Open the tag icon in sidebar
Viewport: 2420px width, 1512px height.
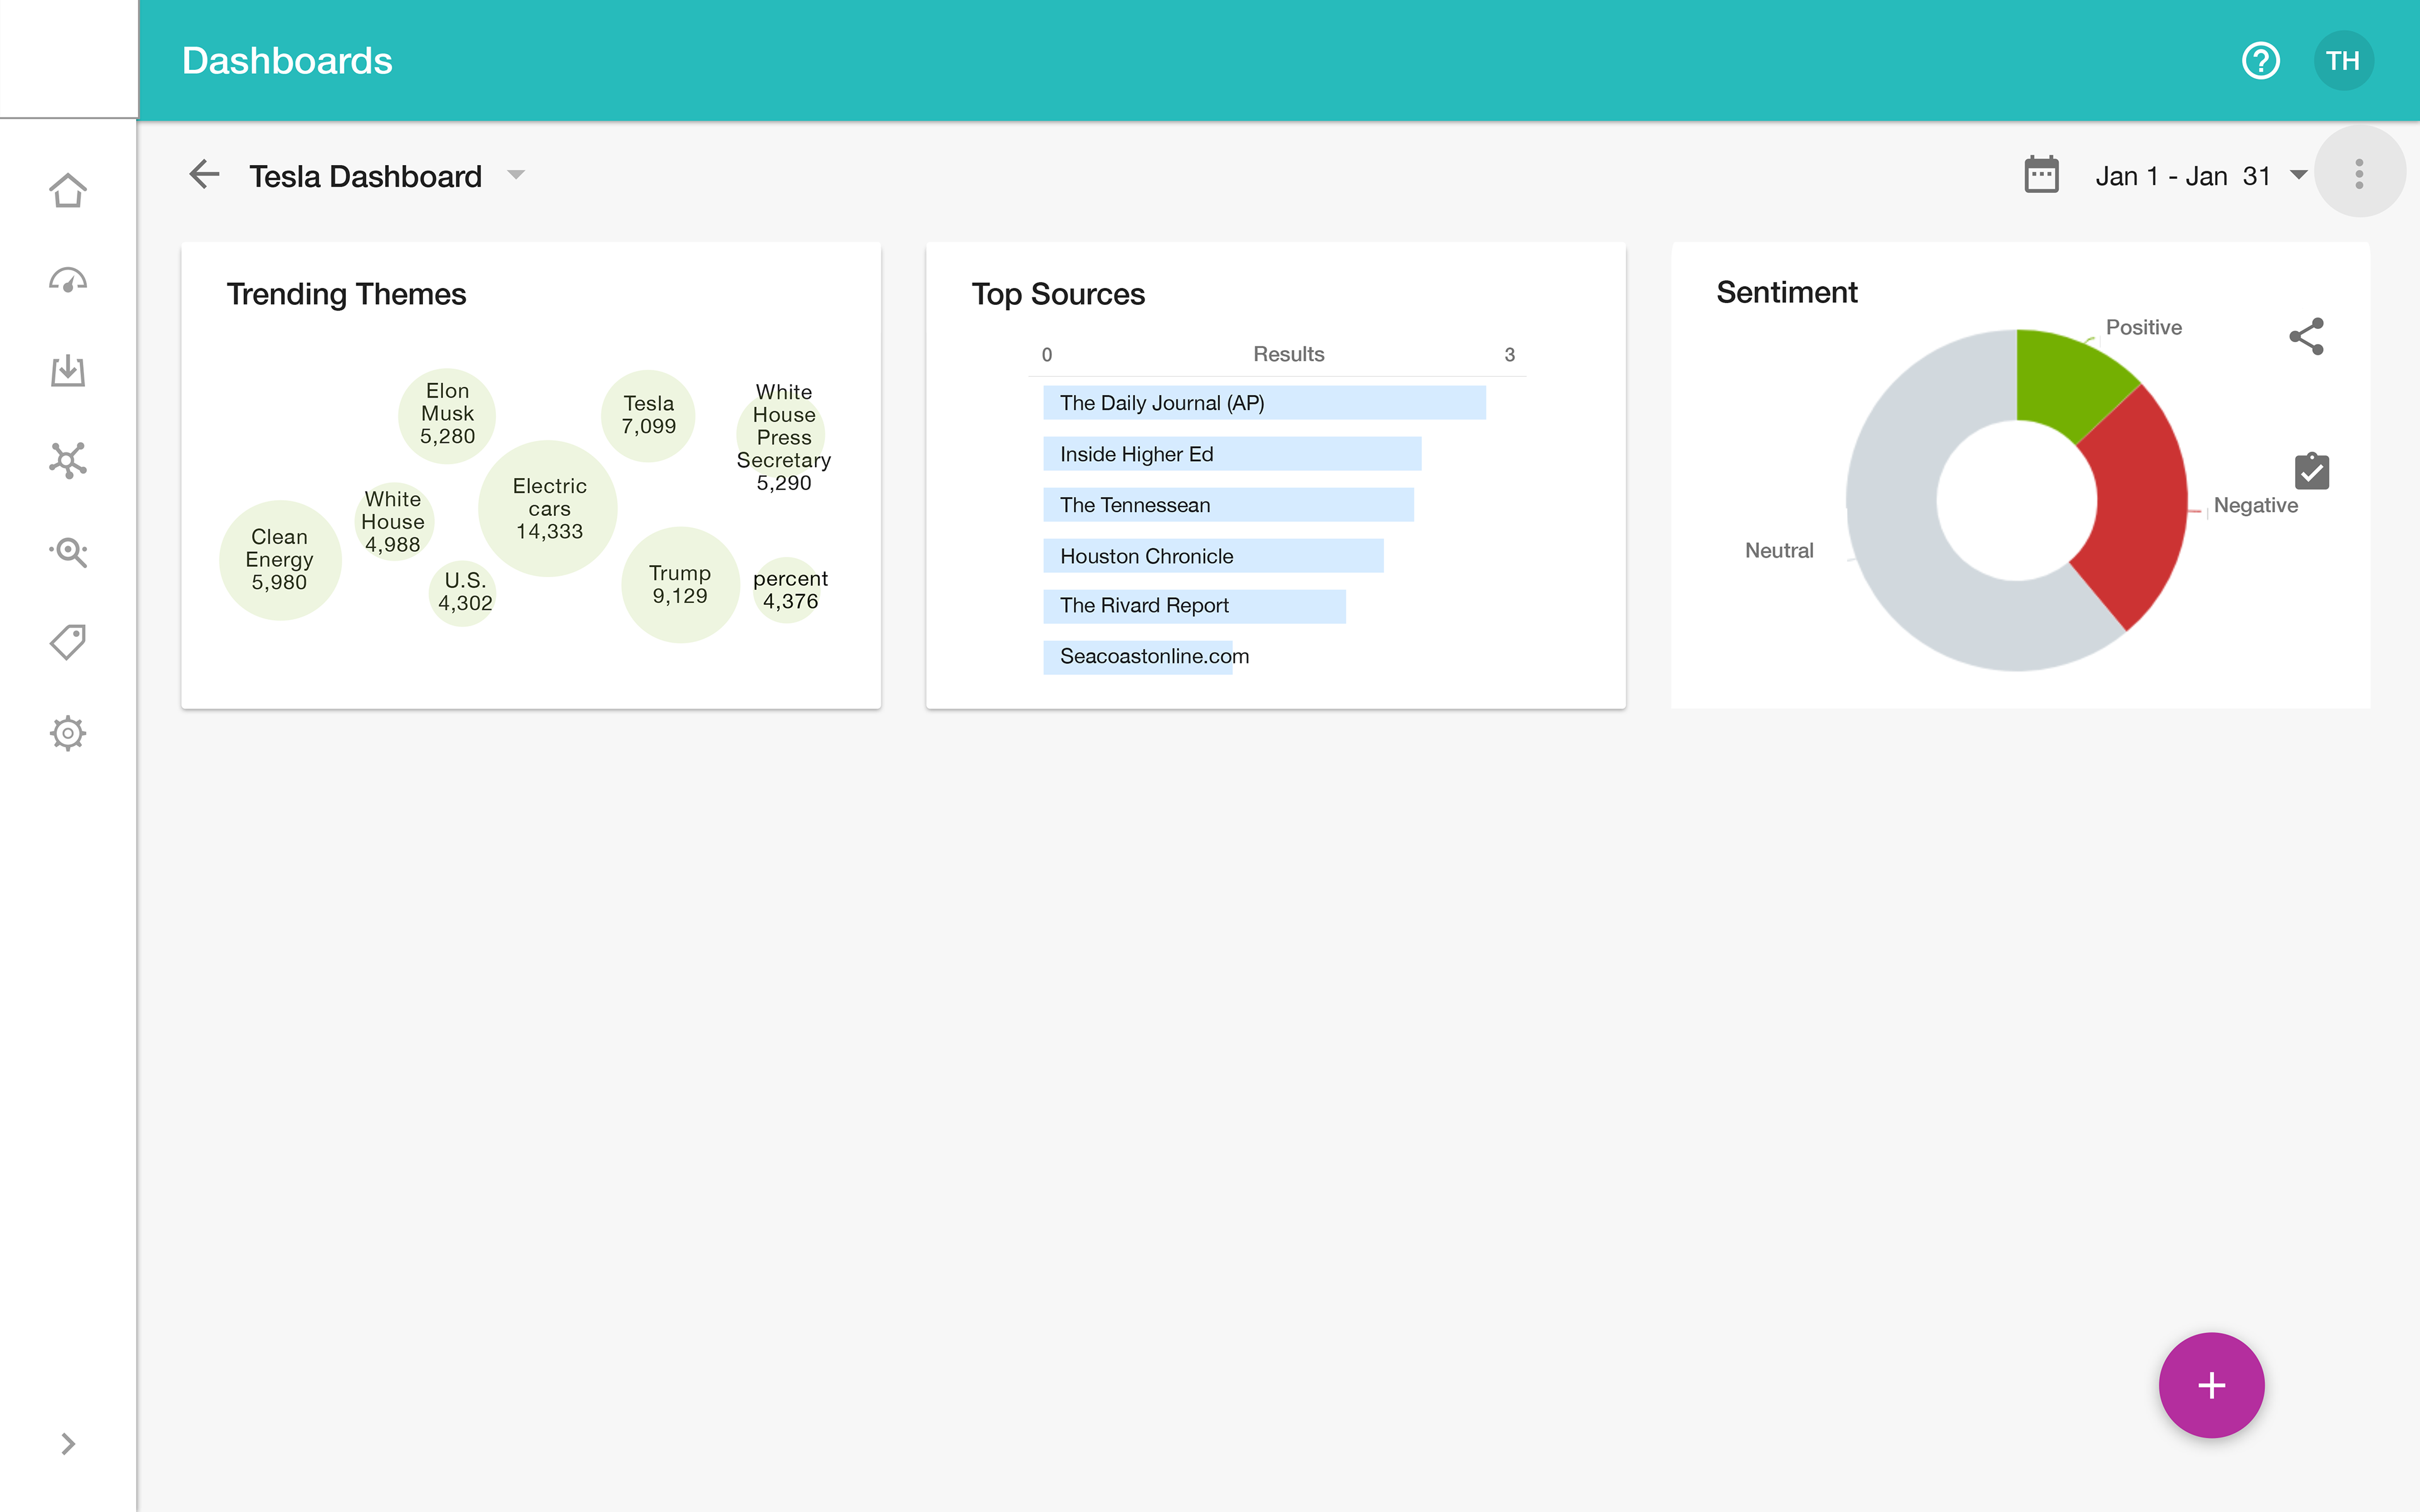click(68, 642)
